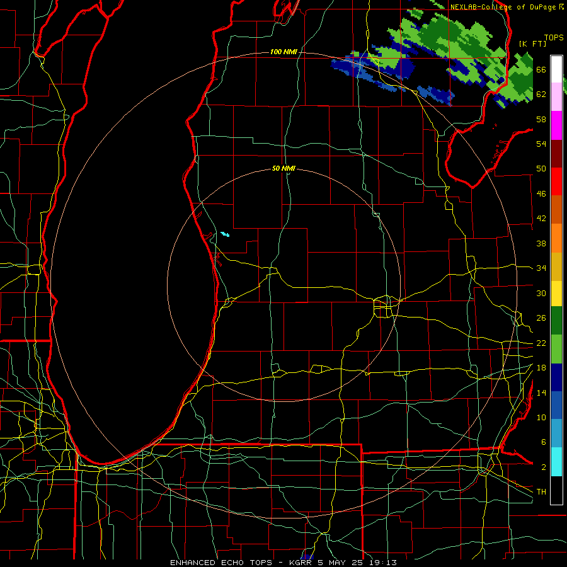Click the 100 NMI range ring label
This screenshot has height=567, width=567.
283,52
